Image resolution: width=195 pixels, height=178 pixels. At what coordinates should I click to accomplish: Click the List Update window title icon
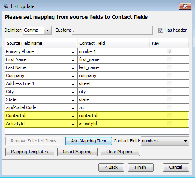tap(6, 6)
